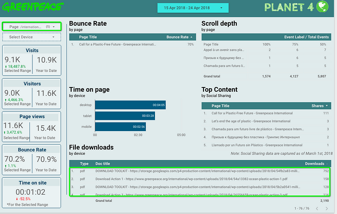Select 'Chamada para um futuro li...' scroll depth row
This screenshot has width=337, height=214.
pos(266,66)
